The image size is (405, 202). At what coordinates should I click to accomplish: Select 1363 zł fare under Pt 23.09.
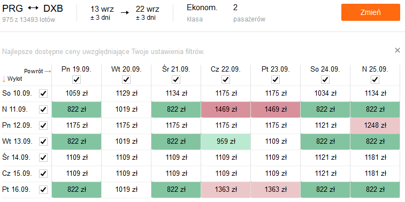pyautogui.click(x=276, y=190)
